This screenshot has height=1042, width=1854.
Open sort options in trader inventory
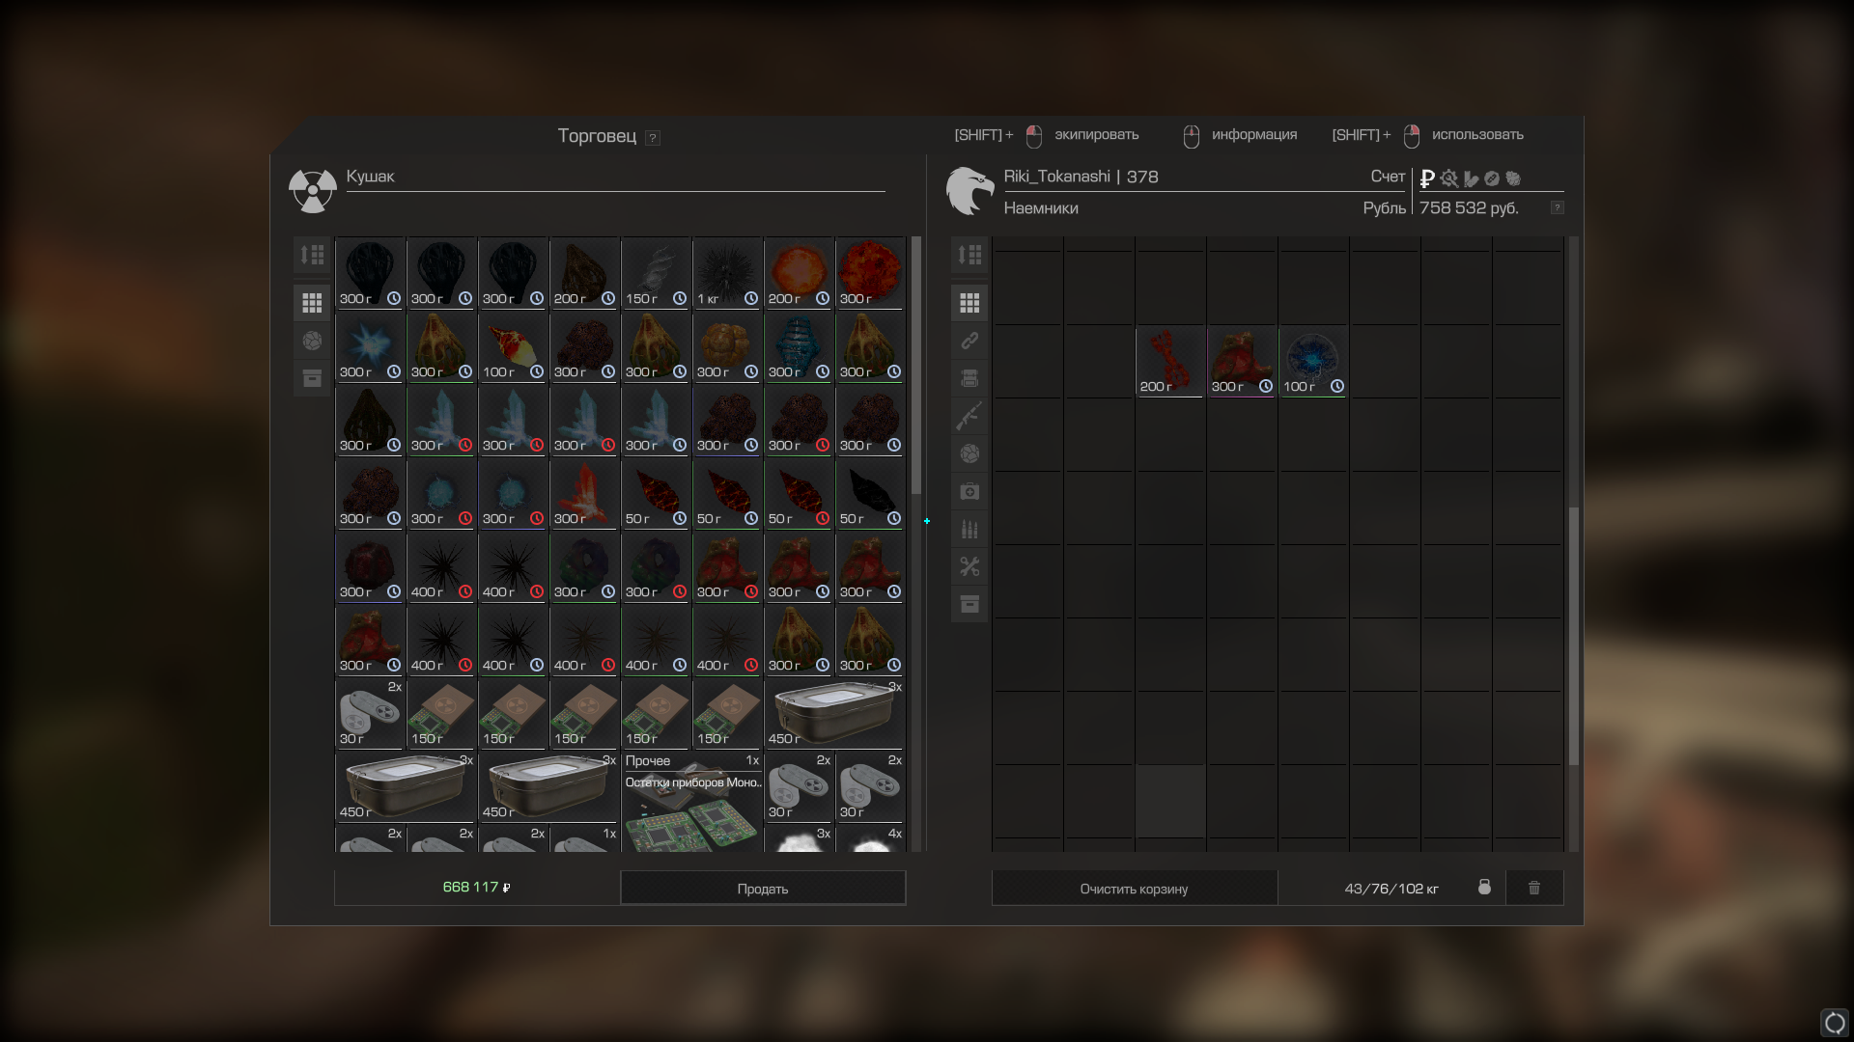coord(312,255)
